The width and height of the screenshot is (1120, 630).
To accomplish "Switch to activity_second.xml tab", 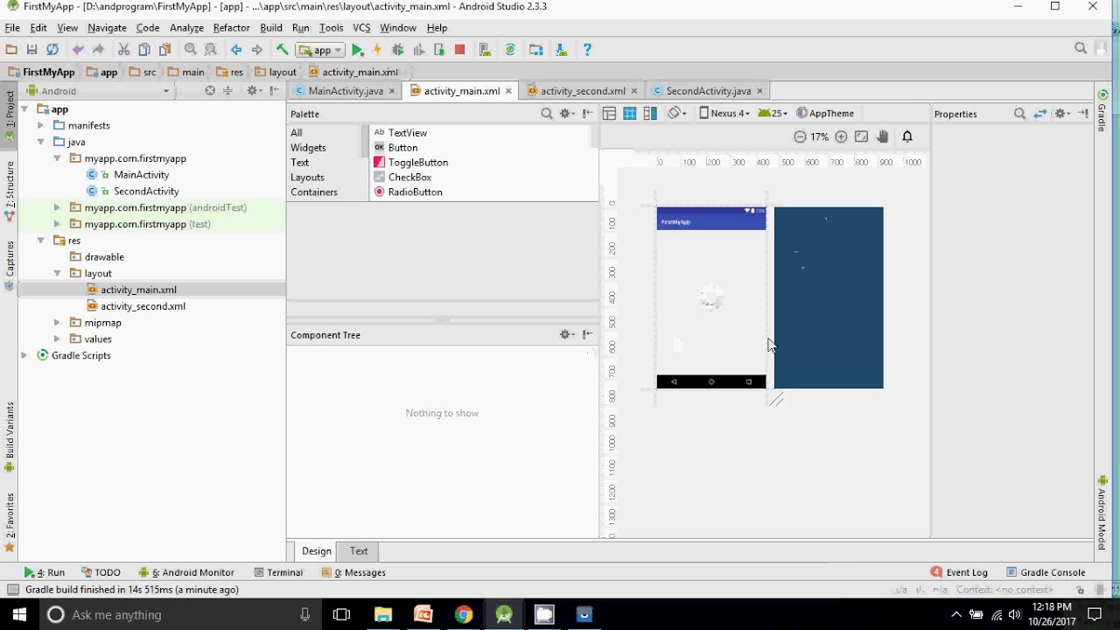I will (583, 91).
